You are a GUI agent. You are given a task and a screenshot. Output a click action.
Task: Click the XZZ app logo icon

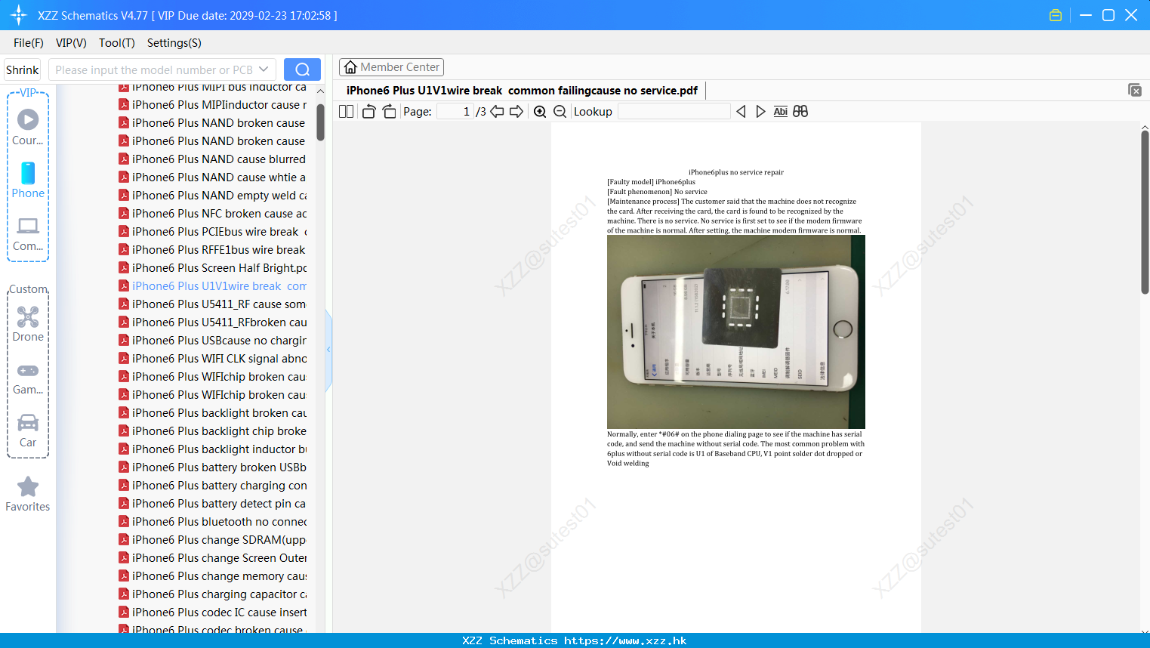pyautogui.click(x=19, y=15)
